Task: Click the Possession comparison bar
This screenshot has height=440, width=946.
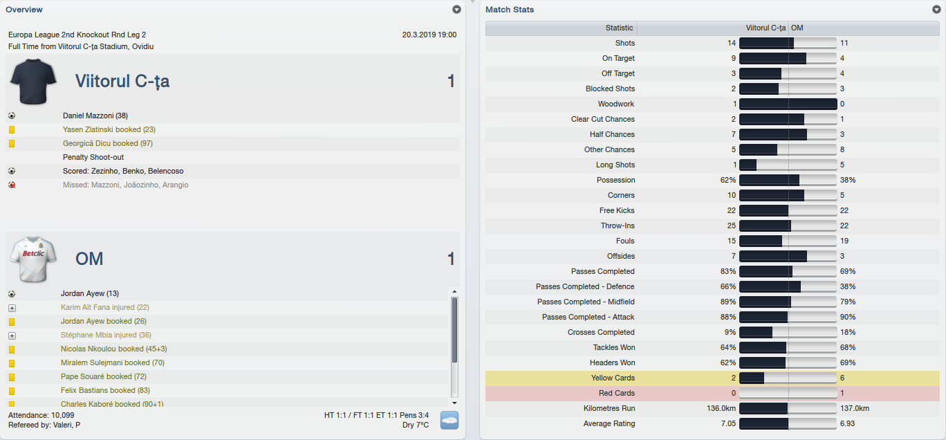Action: click(x=788, y=180)
